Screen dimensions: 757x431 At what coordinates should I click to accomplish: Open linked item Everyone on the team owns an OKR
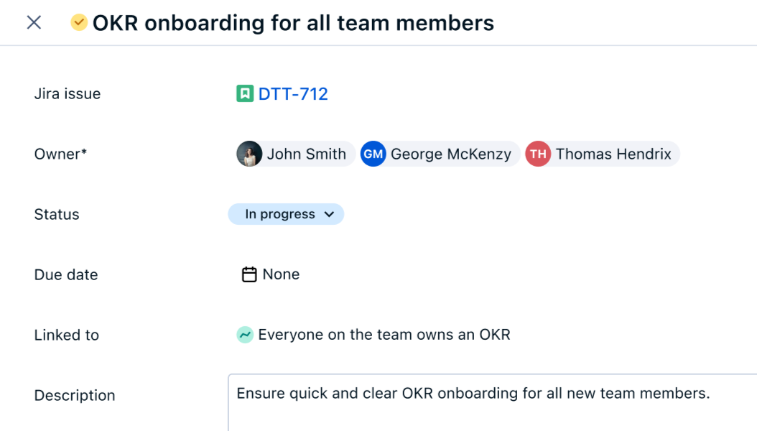(384, 335)
